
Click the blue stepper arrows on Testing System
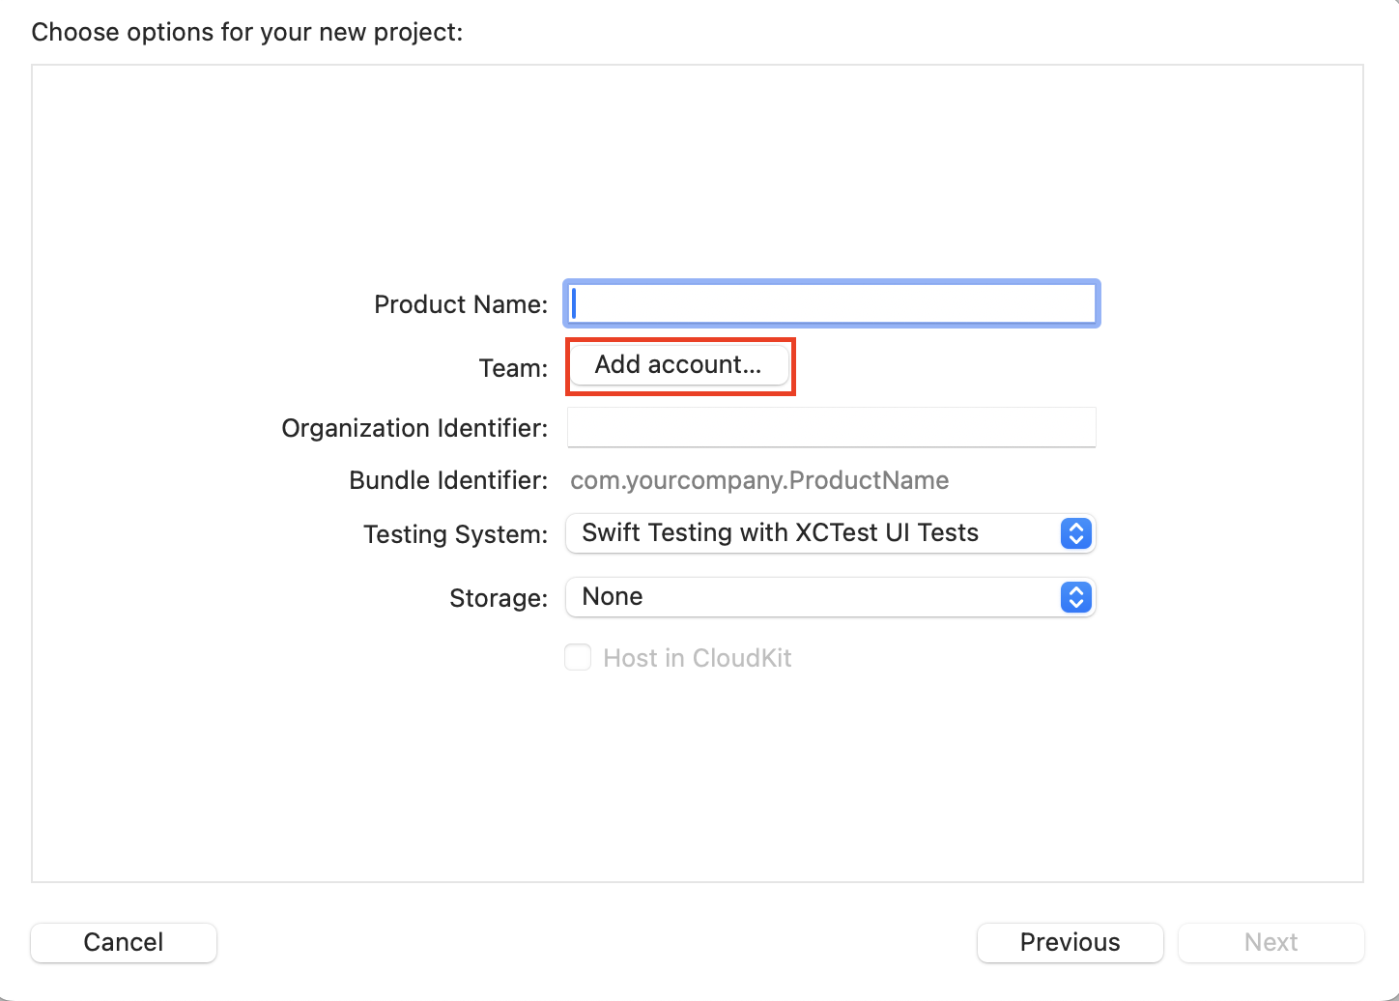tap(1075, 533)
